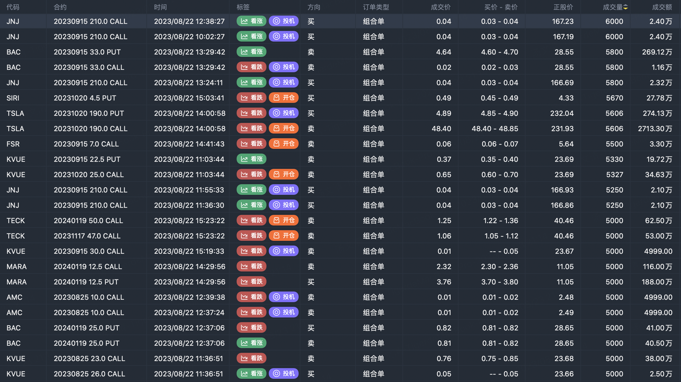
Task: Select the first JNJ row at 12:38:27
Action: tap(189, 21)
